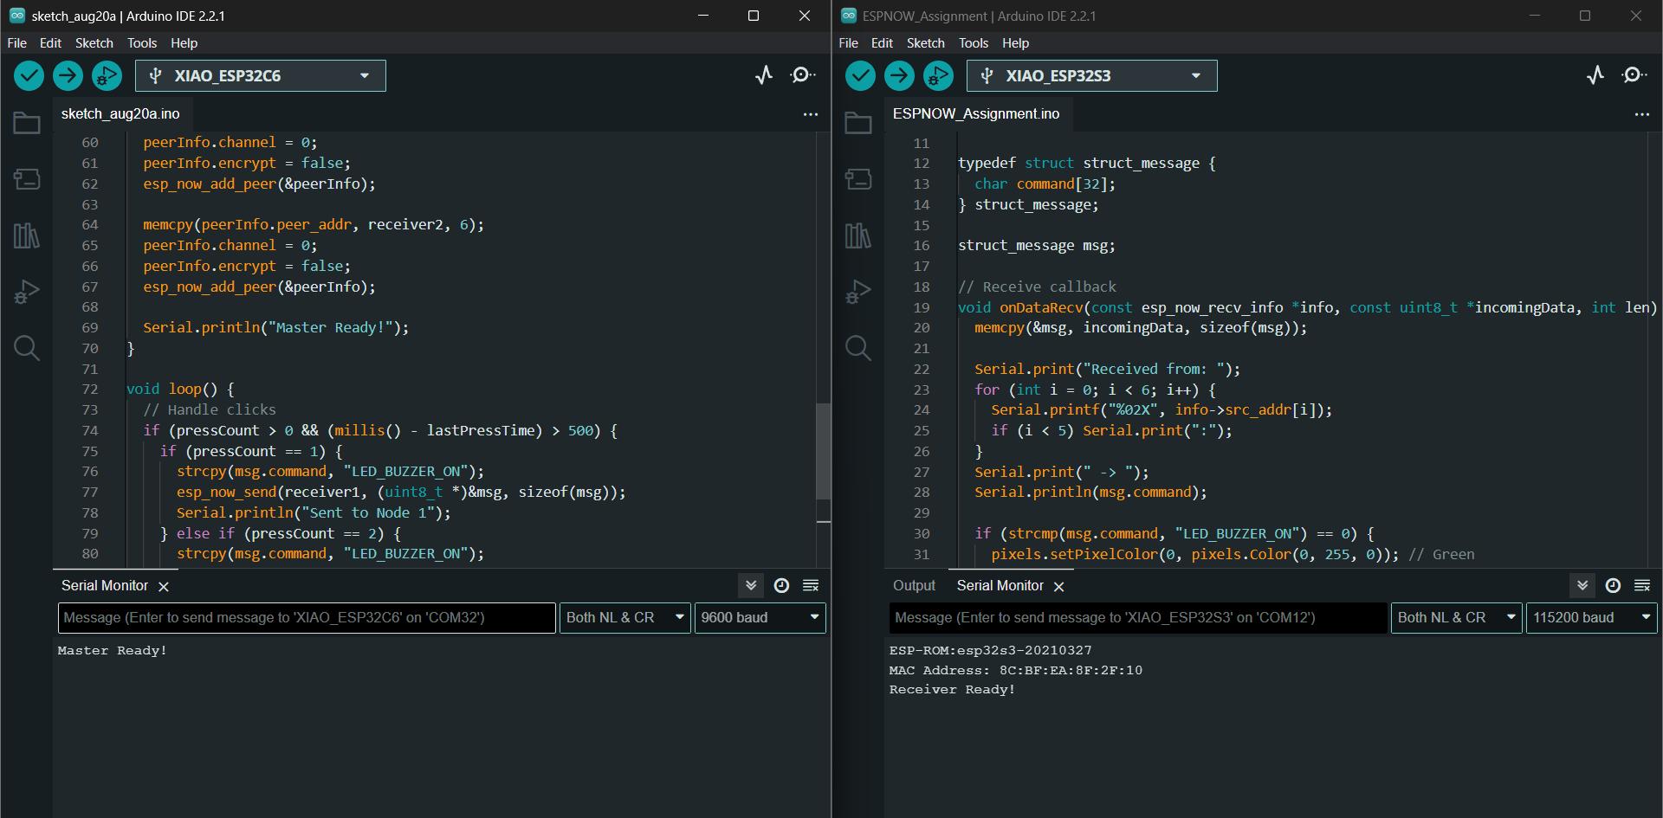The width and height of the screenshot is (1663, 818).
Task: Open Library Manager in ESPNOW_Assignment sidebar
Action: coord(858,235)
